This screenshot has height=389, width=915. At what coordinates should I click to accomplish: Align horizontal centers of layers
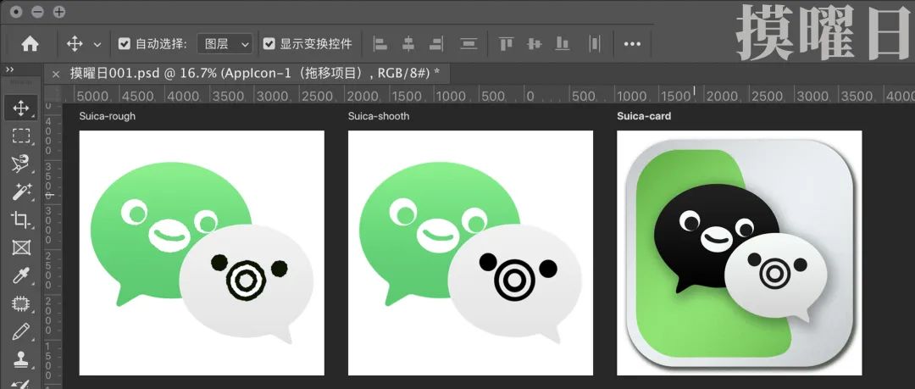pyautogui.click(x=408, y=44)
